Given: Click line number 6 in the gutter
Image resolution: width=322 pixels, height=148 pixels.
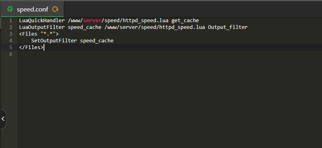Looking at the screenshot, I should (10, 54).
